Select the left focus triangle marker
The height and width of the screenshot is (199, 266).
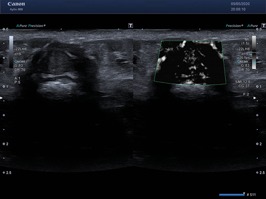pos(1,98)
